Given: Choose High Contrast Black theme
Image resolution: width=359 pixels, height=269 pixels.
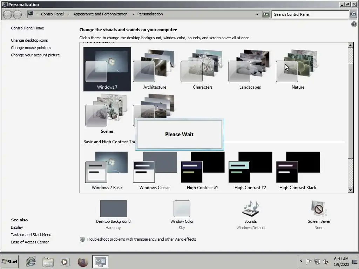Looking at the screenshot, I should (298, 171).
